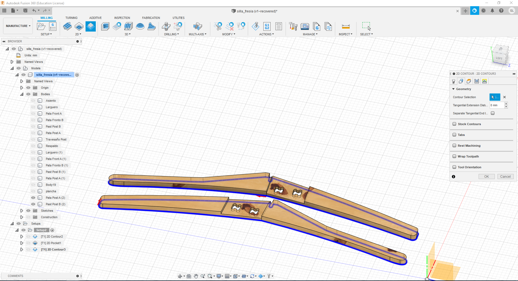The height and width of the screenshot is (281, 518).
Task: Switch to the FABRICATION tab
Action: pyautogui.click(x=151, y=18)
